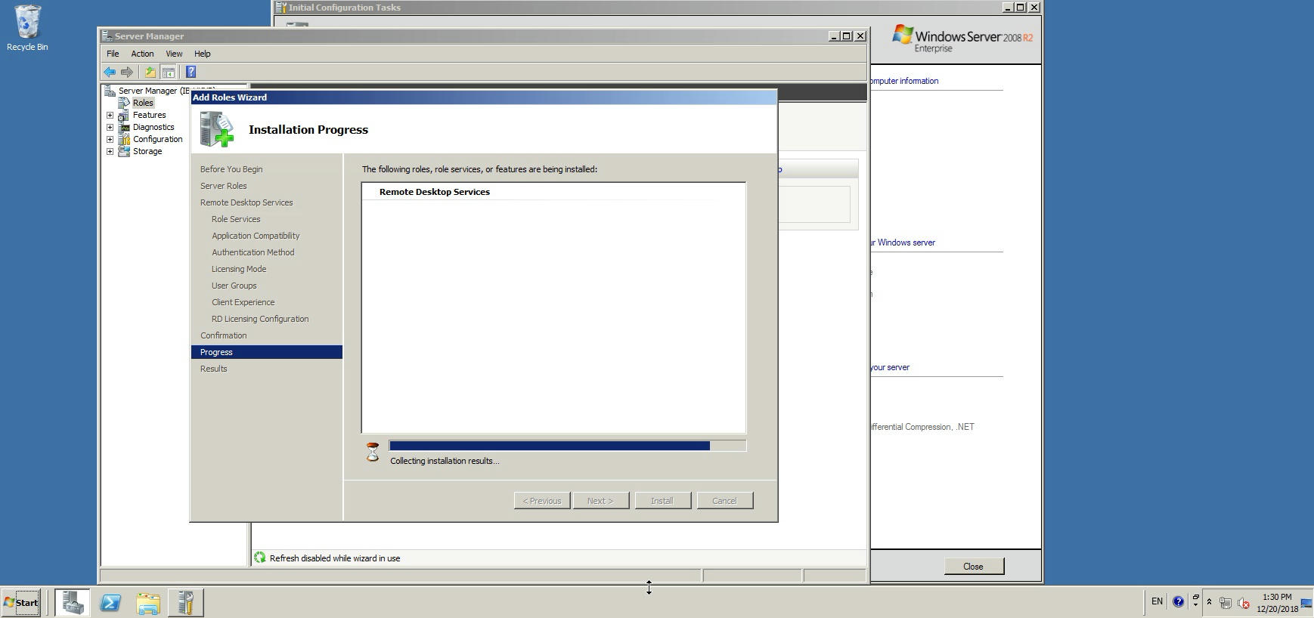Click the Diagnostics node icon in the tree

tap(124, 128)
